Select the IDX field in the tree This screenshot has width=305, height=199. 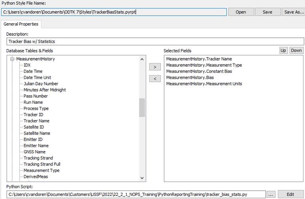(x=27, y=65)
